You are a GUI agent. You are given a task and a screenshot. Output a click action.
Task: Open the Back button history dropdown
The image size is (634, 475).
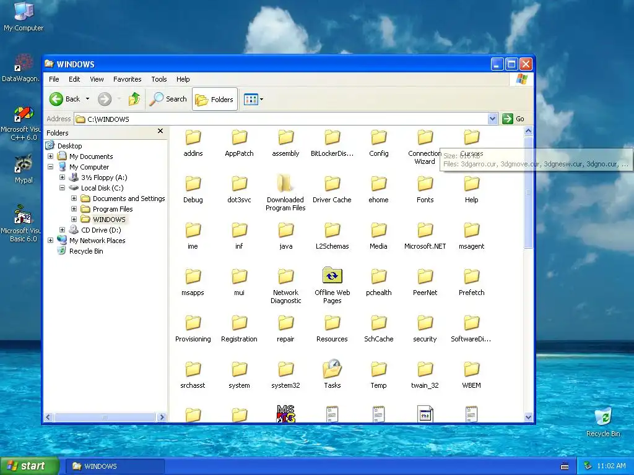(x=87, y=99)
